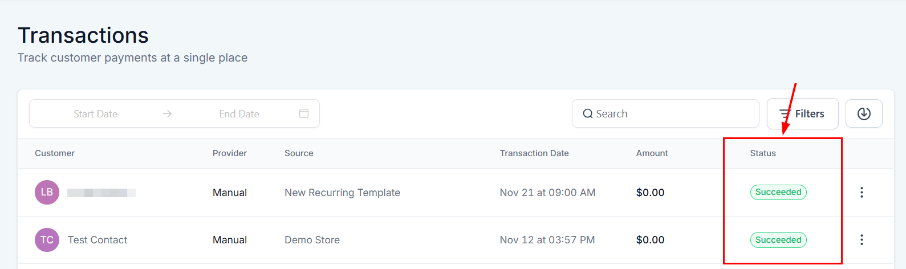Click the End Date field

239,114
